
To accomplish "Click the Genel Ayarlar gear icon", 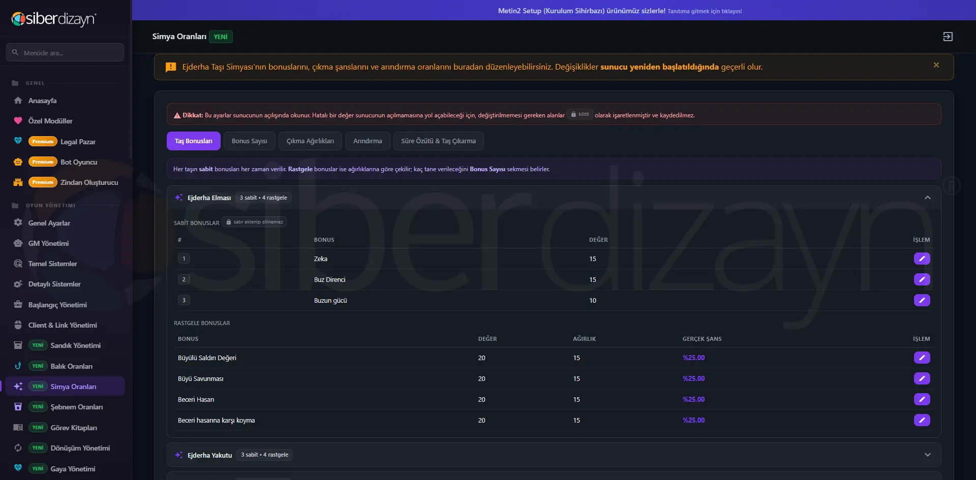I will point(18,223).
